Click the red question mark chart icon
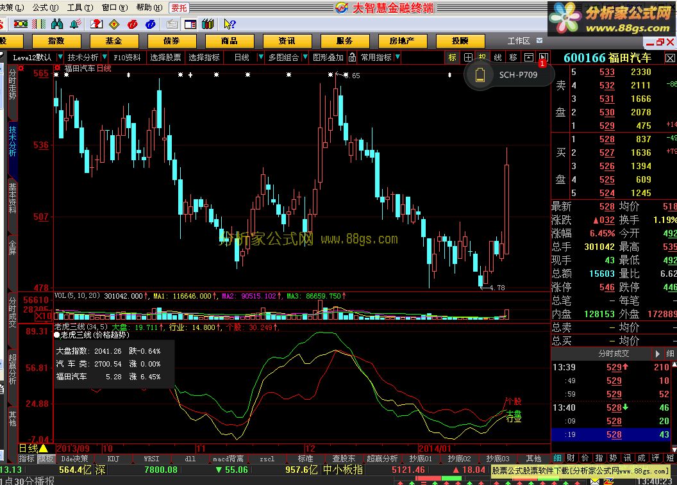This screenshot has width=677, height=485. [96, 24]
